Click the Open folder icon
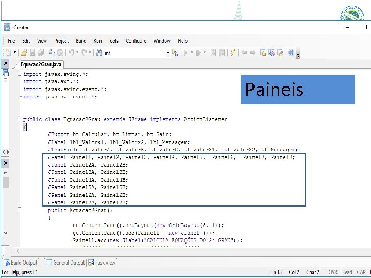The image size is (371, 278). (x=24, y=53)
